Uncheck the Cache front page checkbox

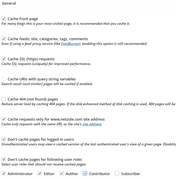[x=4, y=19]
